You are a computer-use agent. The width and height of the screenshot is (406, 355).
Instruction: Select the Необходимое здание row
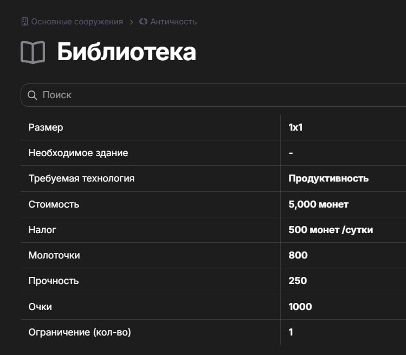pyautogui.click(x=214, y=153)
